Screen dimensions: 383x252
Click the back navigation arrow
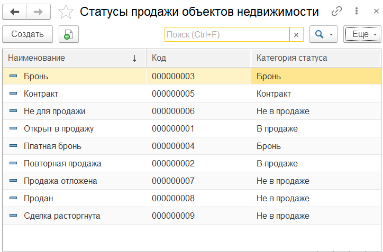(15, 12)
